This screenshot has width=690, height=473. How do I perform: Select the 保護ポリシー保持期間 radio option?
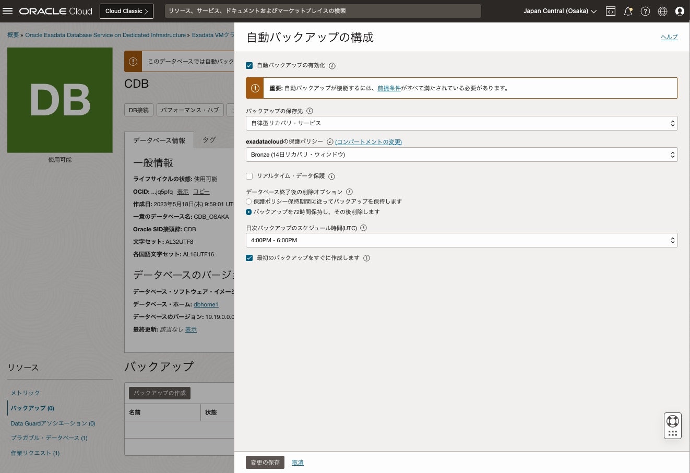click(249, 202)
